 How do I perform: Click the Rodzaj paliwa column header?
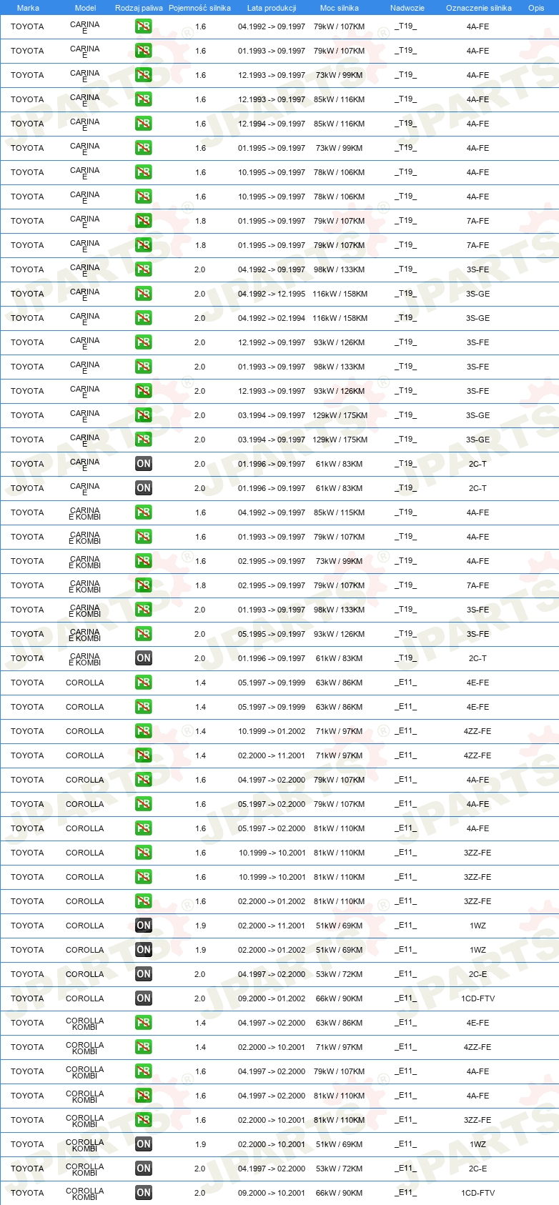[x=139, y=8]
